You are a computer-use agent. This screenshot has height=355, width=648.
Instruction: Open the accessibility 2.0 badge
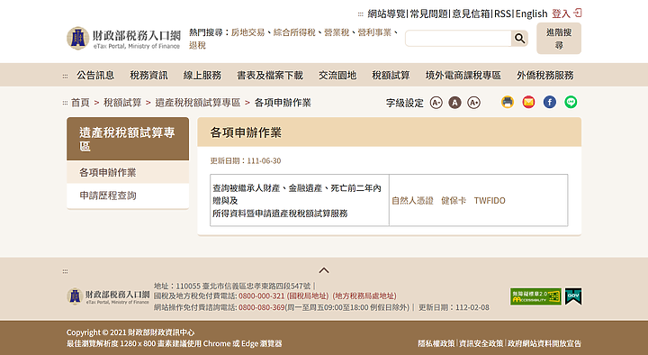point(535,296)
